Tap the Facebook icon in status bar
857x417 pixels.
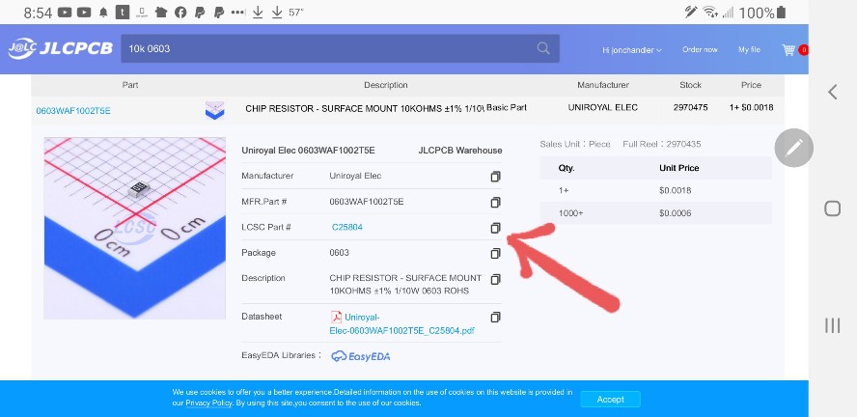click(180, 12)
